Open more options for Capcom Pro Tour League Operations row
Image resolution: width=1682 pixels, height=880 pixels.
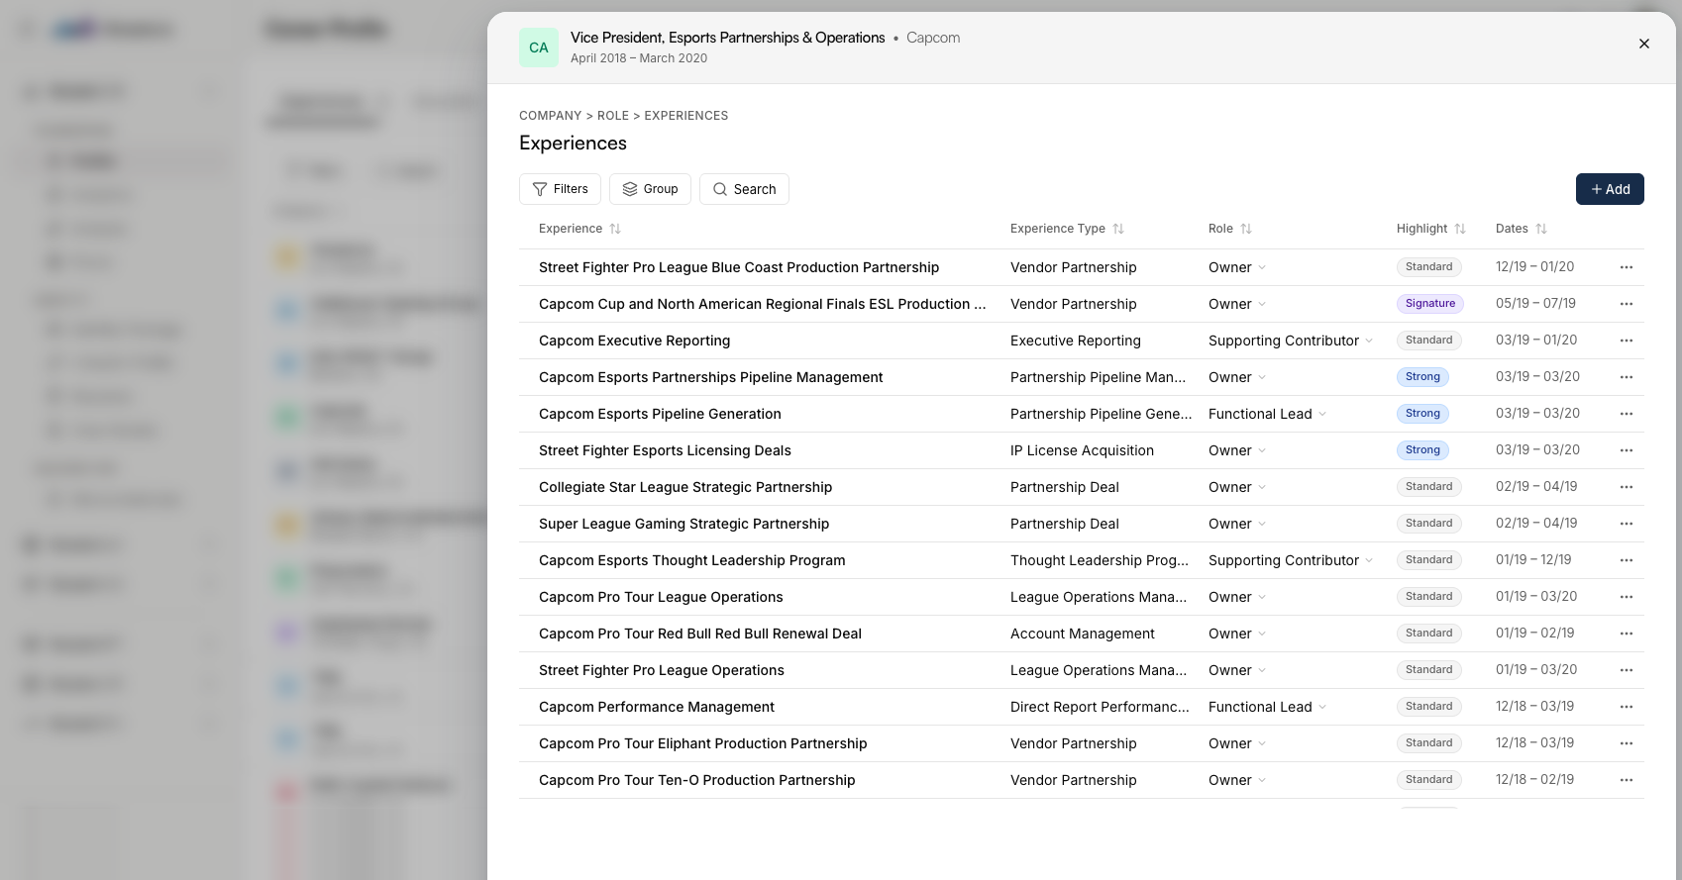click(x=1627, y=597)
